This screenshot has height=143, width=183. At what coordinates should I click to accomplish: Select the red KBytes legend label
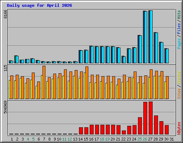[x=179, y=128]
